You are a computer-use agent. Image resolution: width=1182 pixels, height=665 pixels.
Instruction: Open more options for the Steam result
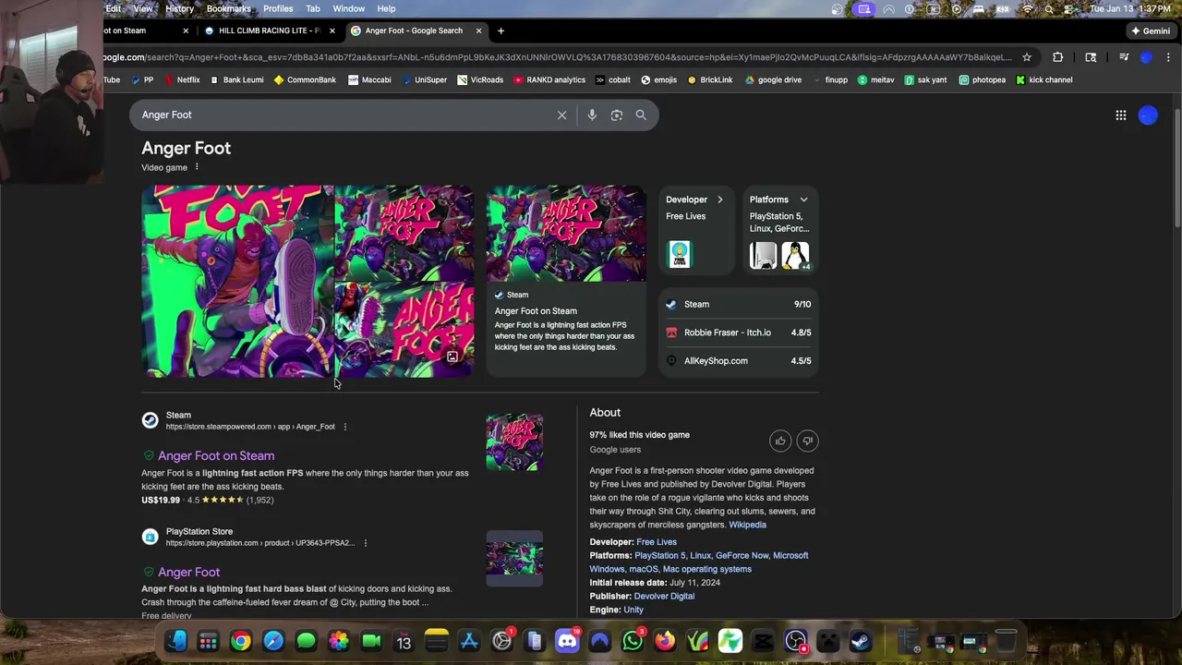pyautogui.click(x=345, y=427)
